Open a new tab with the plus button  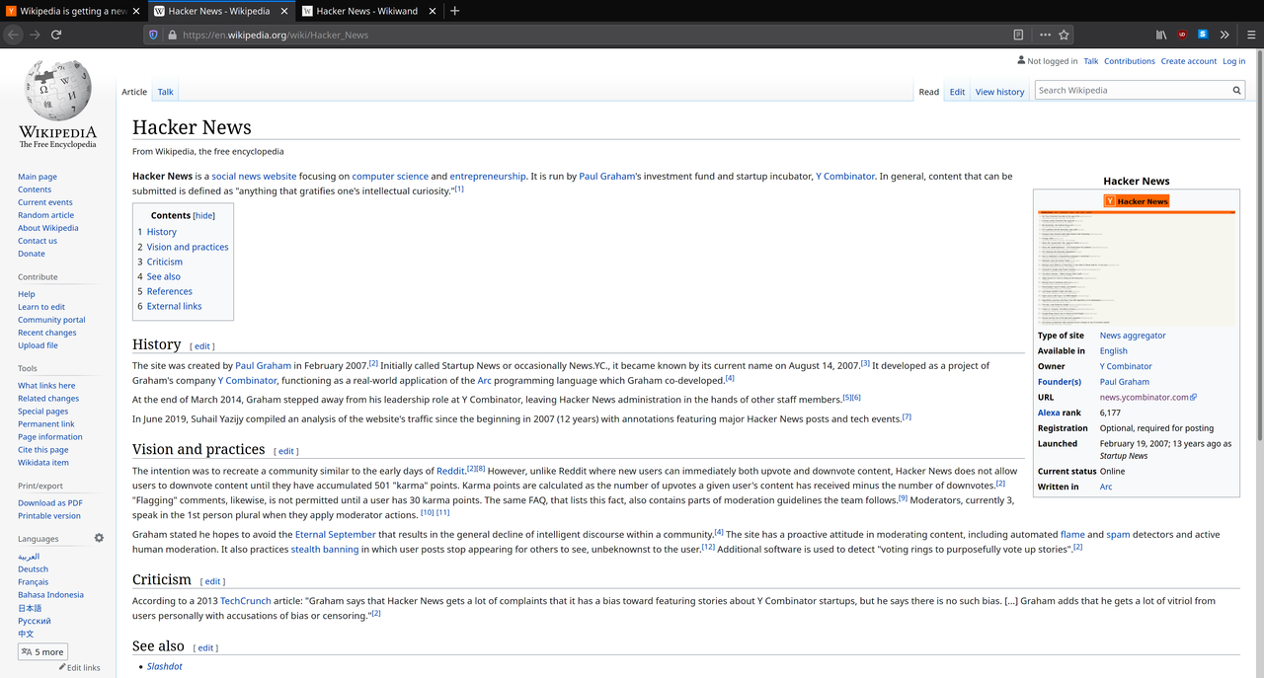(x=454, y=11)
